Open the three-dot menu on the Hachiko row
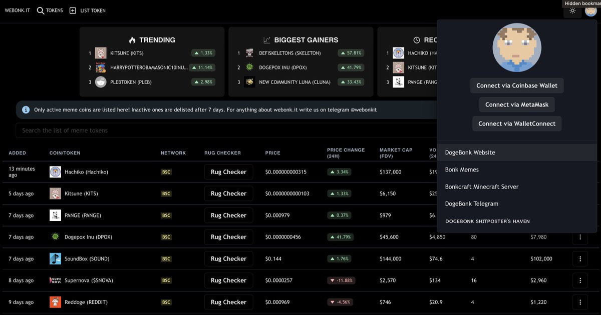 (580, 172)
